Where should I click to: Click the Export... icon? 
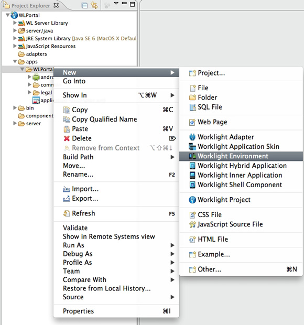[x=67, y=199]
